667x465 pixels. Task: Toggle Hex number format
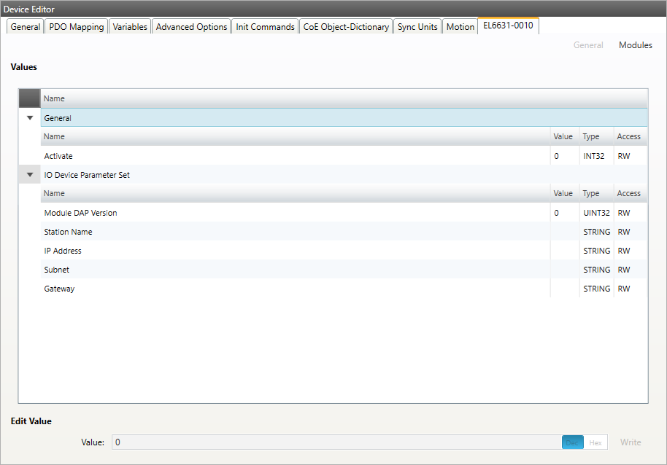[x=595, y=442]
